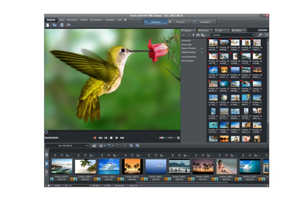Click the binoculars search icon in Medien panel
The height and width of the screenshot is (201, 306).
point(198,35)
